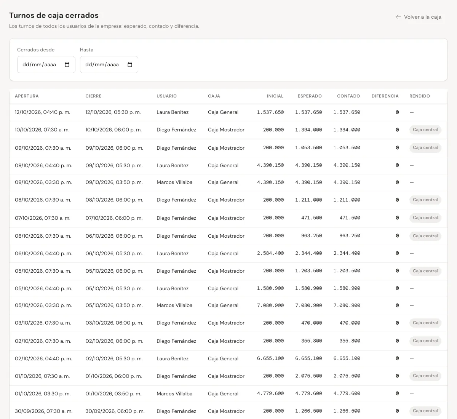
Task: Focus the Cerrados desde date input
Action: tap(46, 65)
